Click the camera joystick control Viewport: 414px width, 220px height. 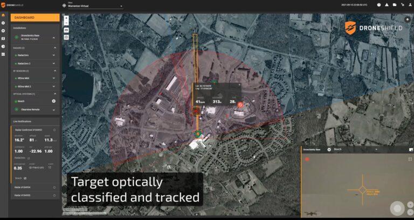click(398, 209)
